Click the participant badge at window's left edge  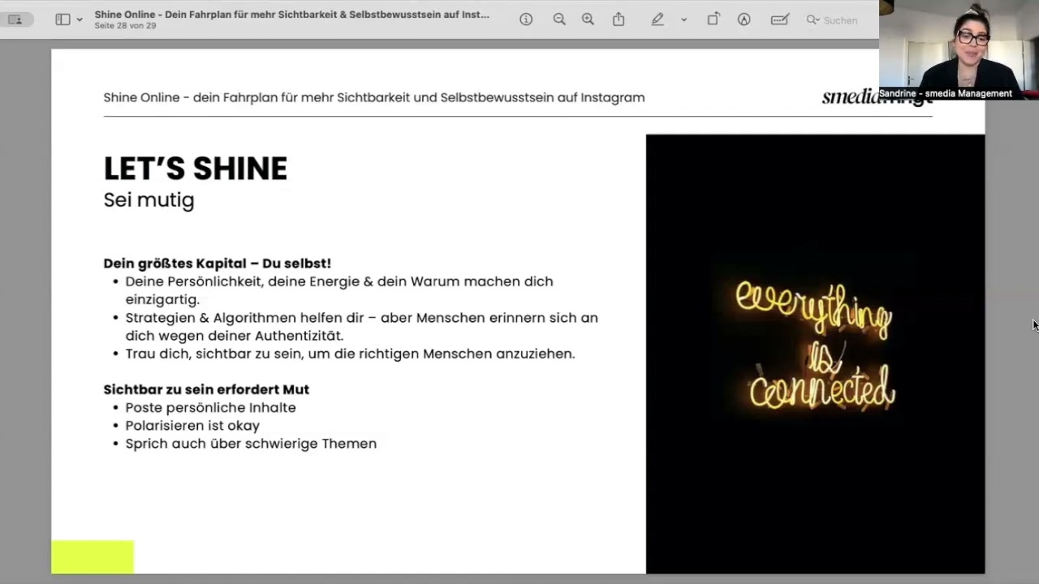click(15, 19)
